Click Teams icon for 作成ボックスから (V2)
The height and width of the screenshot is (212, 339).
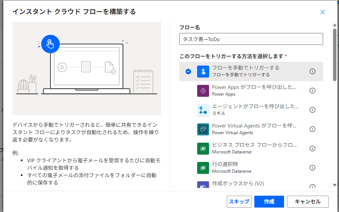click(203, 185)
